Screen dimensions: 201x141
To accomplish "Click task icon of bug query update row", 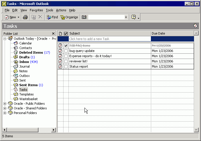I will click(60, 51).
